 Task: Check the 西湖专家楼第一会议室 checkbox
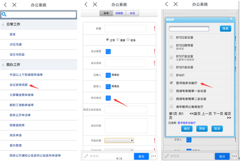click(171, 91)
